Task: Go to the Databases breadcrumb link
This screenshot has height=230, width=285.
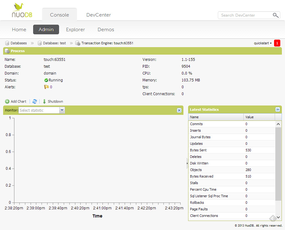Action: click(19, 43)
